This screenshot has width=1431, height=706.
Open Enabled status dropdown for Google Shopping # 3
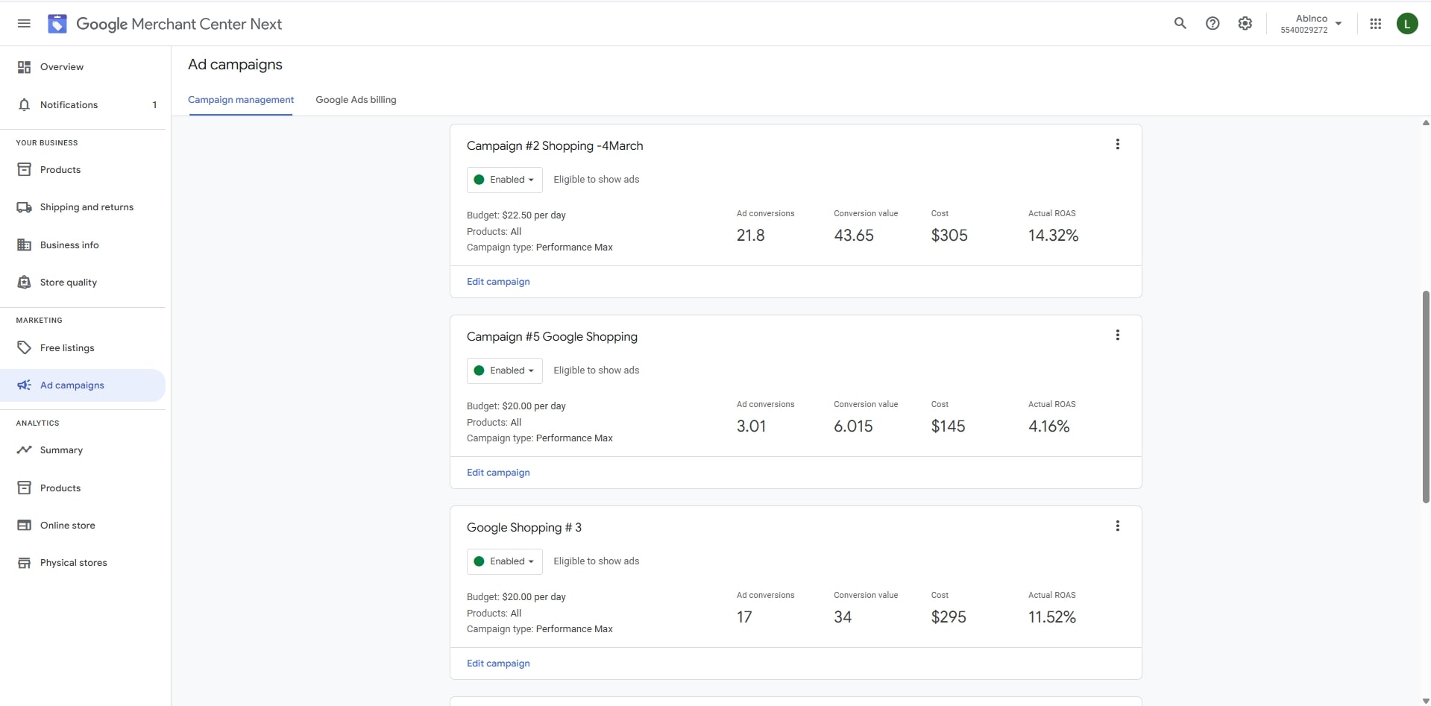point(505,561)
